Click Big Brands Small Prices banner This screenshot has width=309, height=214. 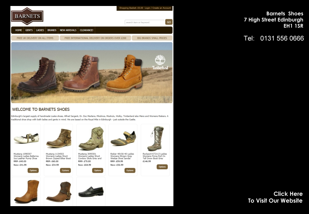click(152, 38)
